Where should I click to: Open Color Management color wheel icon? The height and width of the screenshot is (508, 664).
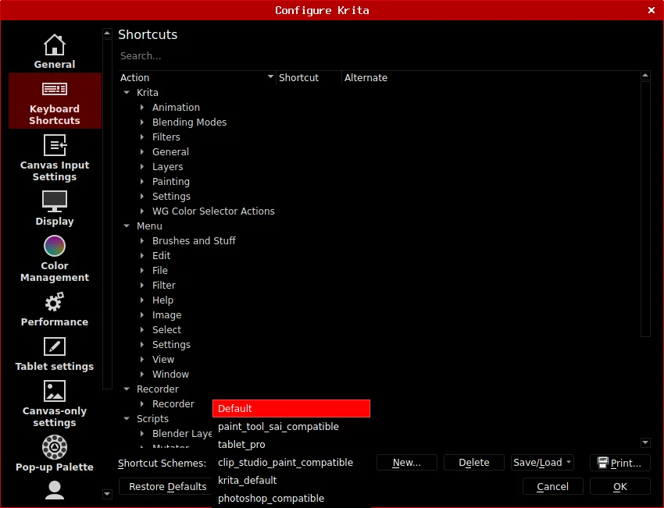tap(54, 246)
